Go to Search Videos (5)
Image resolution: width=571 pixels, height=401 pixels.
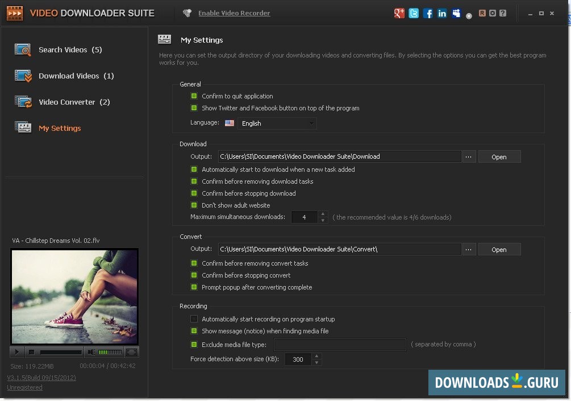(70, 50)
